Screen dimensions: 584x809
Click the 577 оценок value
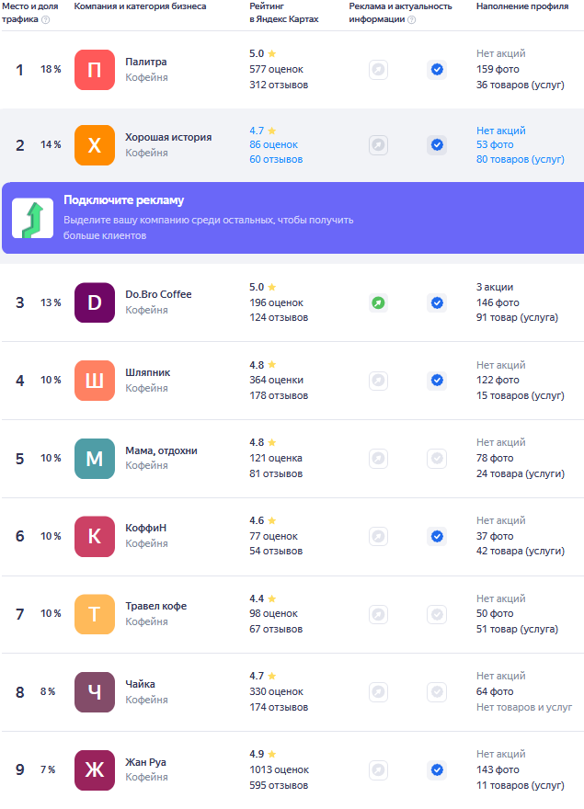point(276,70)
